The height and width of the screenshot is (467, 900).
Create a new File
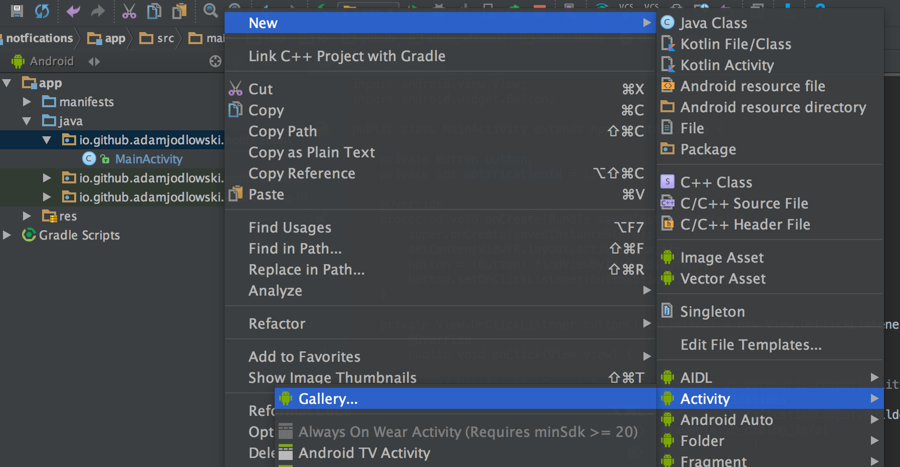click(x=770, y=128)
